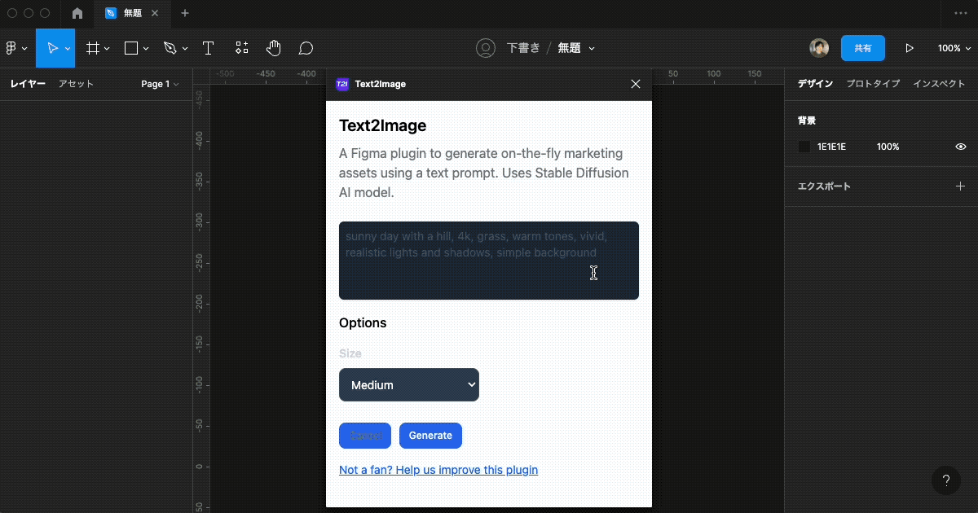Image resolution: width=978 pixels, height=513 pixels.
Task: Start Present mode with the play icon
Action: pyautogui.click(x=910, y=48)
